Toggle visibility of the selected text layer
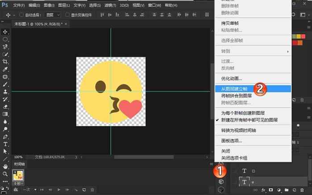The width and height of the screenshot is (312, 195). pyautogui.click(x=234, y=182)
